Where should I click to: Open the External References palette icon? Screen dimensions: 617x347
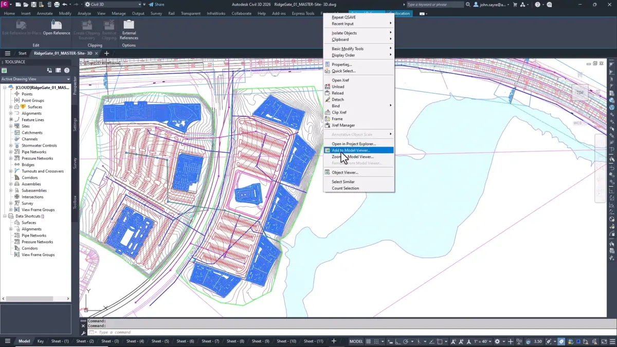point(129,24)
